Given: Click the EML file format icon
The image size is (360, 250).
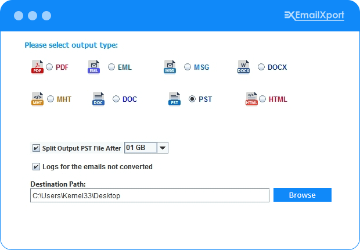Looking at the screenshot, I should (94, 67).
